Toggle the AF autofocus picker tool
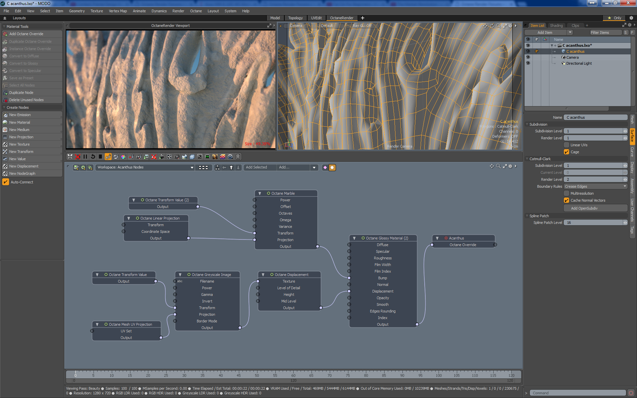637x398 pixels. coord(108,157)
